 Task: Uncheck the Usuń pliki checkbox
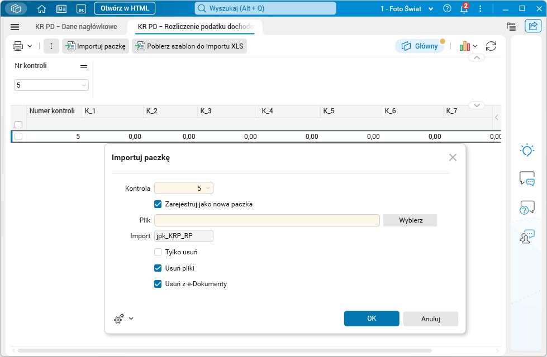tap(158, 268)
